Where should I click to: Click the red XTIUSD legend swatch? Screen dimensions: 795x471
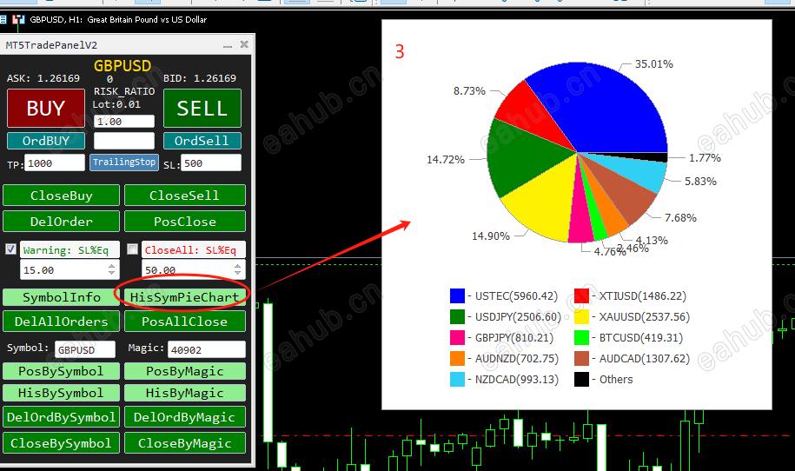[581, 295]
